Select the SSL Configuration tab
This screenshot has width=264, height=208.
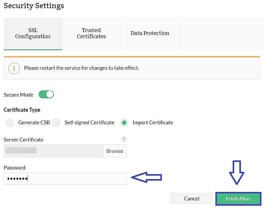click(x=32, y=33)
